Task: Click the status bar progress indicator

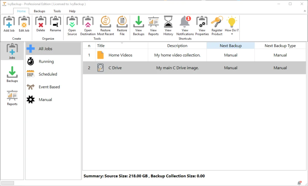Action: 8,183
